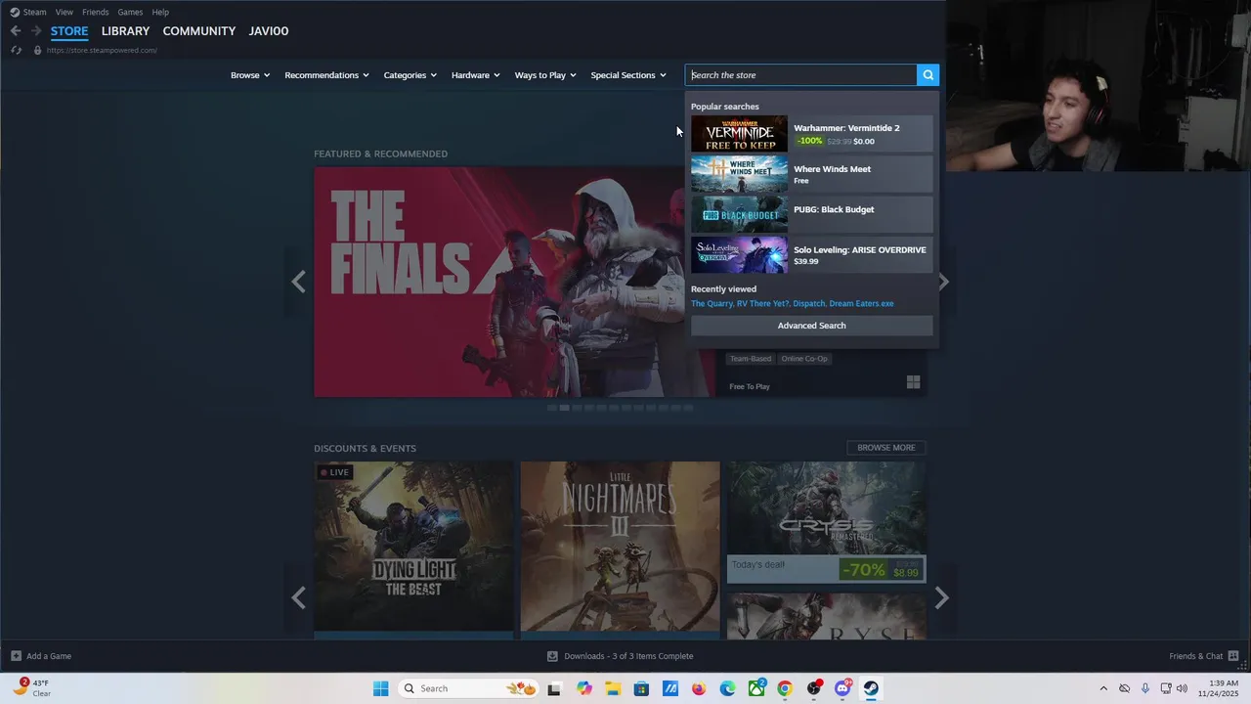Open the Crysis Remastered daily deal
Image resolution: width=1251 pixels, height=704 pixels.
tap(827, 522)
